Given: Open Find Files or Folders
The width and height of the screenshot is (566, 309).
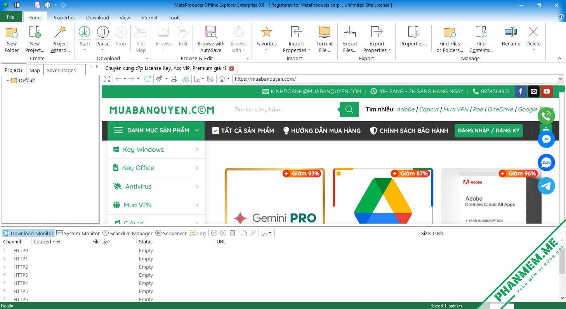Looking at the screenshot, I should pos(450,39).
